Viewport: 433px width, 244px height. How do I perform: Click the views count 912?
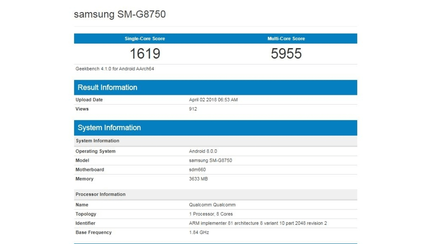[193, 109]
